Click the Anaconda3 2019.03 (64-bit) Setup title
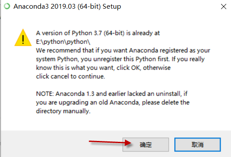231x157 pixels. point(67,7)
